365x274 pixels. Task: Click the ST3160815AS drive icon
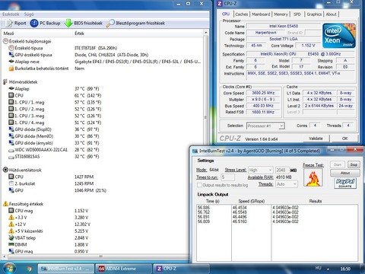[11, 157]
